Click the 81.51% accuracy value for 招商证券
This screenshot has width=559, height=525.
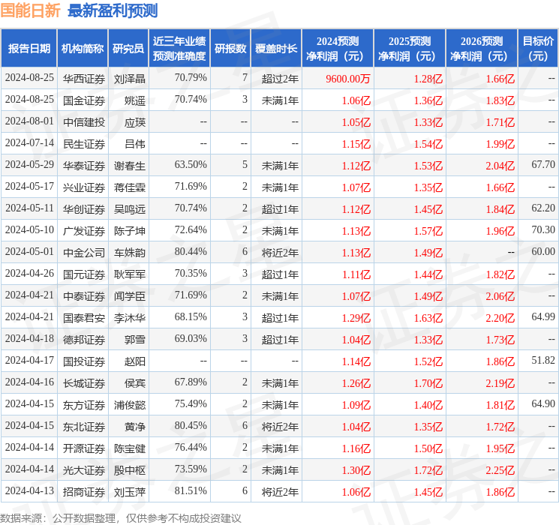(x=191, y=490)
